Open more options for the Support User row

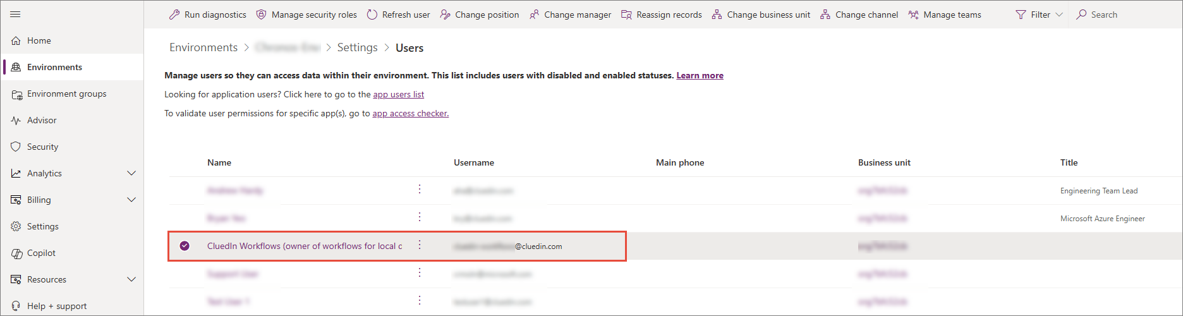click(420, 273)
